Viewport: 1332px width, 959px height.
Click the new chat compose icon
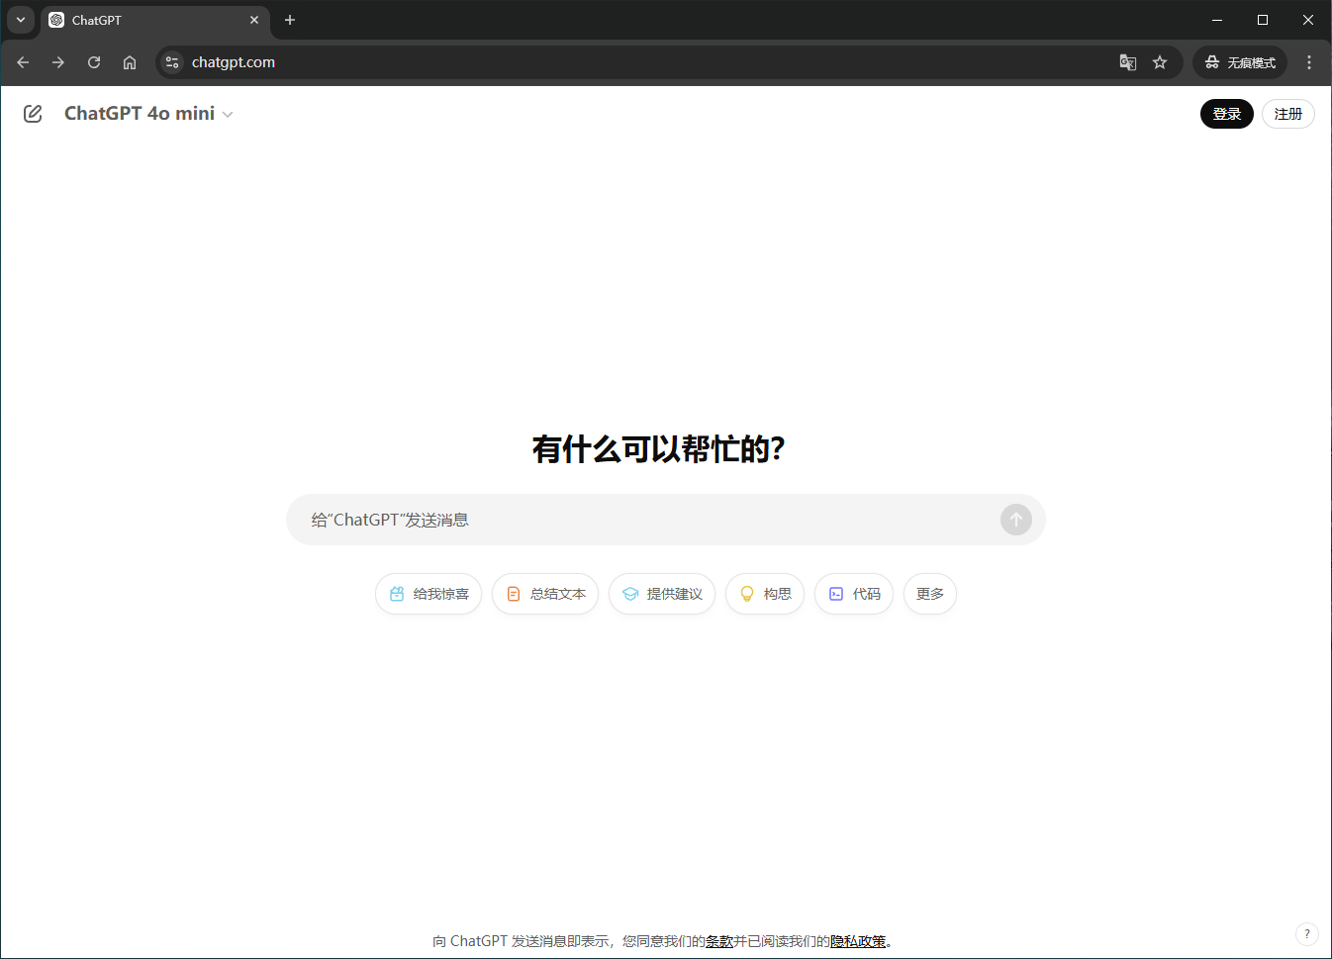pos(33,114)
